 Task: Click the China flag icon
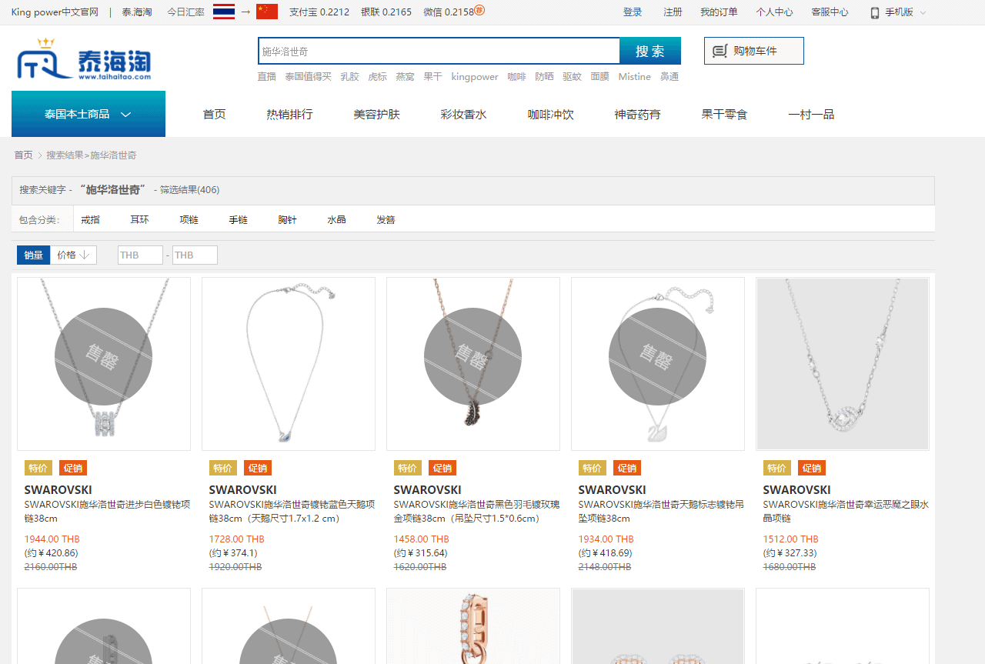click(267, 12)
